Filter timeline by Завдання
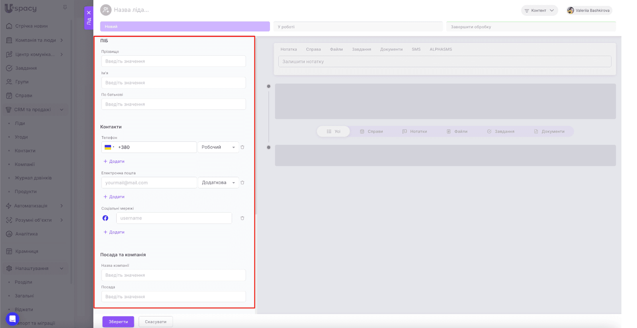637x328 pixels. pos(501,131)
